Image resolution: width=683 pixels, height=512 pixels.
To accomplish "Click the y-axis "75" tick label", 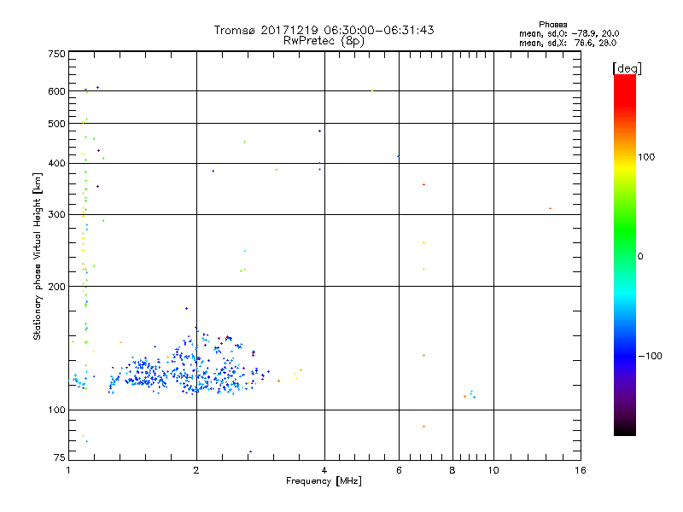I will pos(60,457).
